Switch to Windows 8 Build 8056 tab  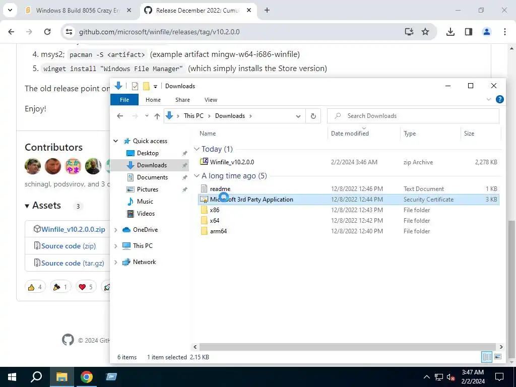pos(78,10)
